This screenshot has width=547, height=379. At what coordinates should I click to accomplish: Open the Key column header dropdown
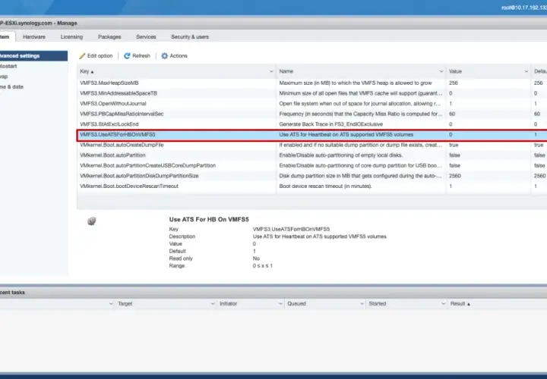271,71
